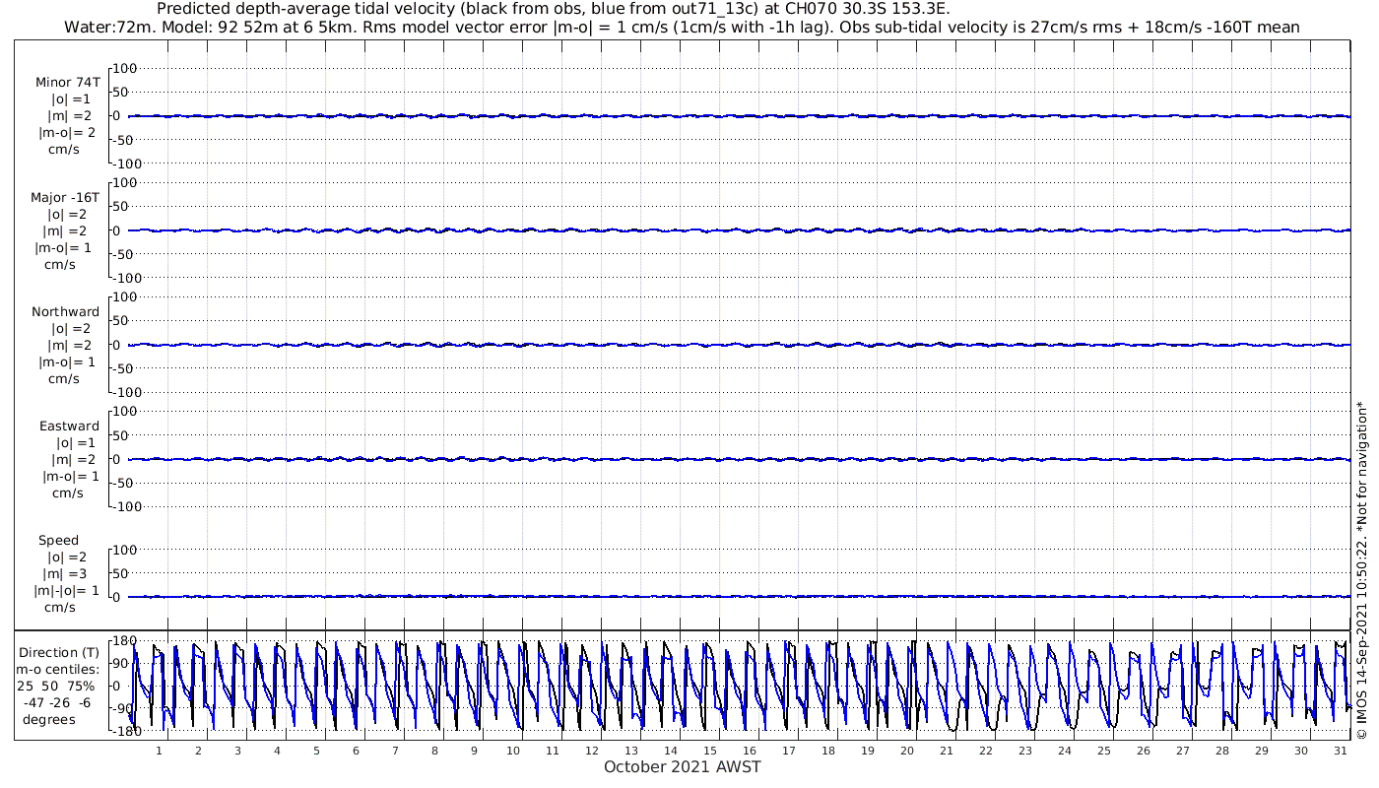Click the 'Major -16T' panel label
The image size is (1379, 788).
point(65,197)
